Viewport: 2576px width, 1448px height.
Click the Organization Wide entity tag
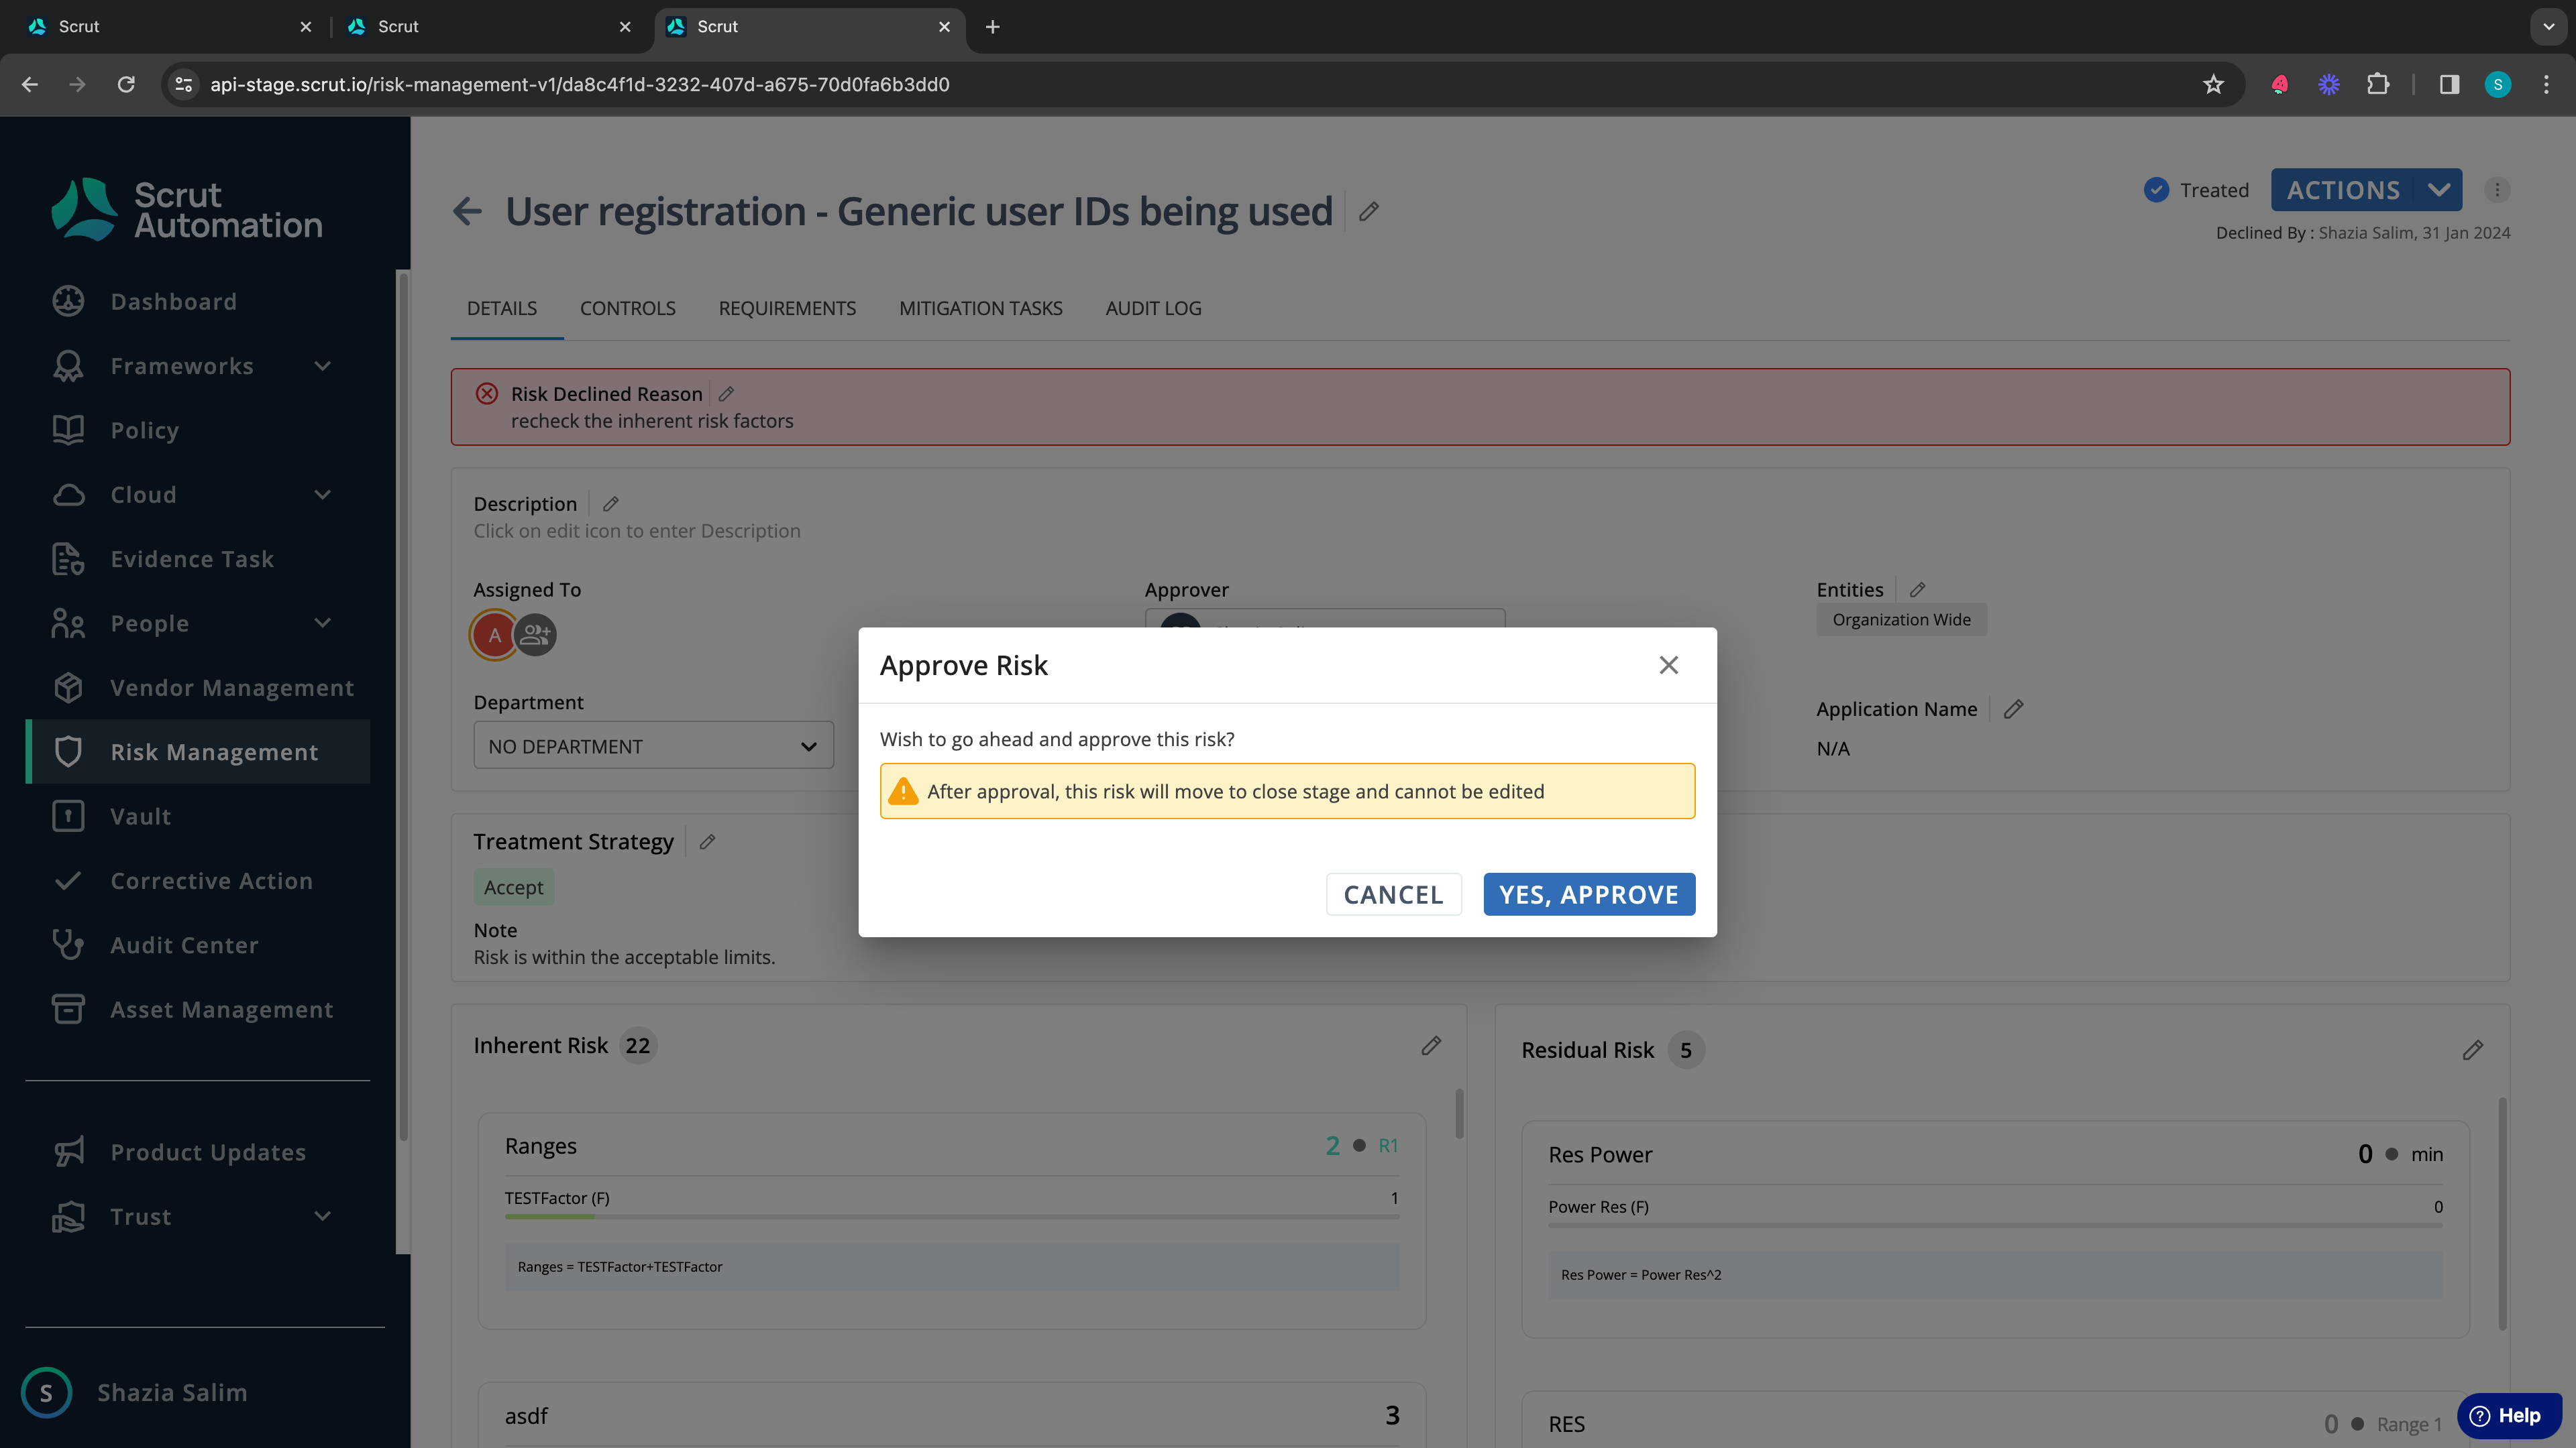(1901, 619)
